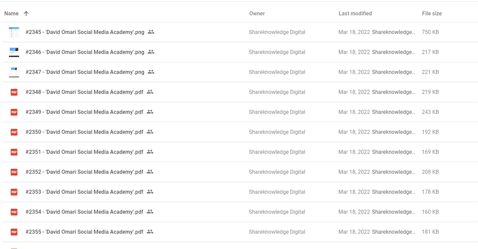Click the sort direction arrow next to Name
This screenshot has width=478, height=249.
(26, 13)
